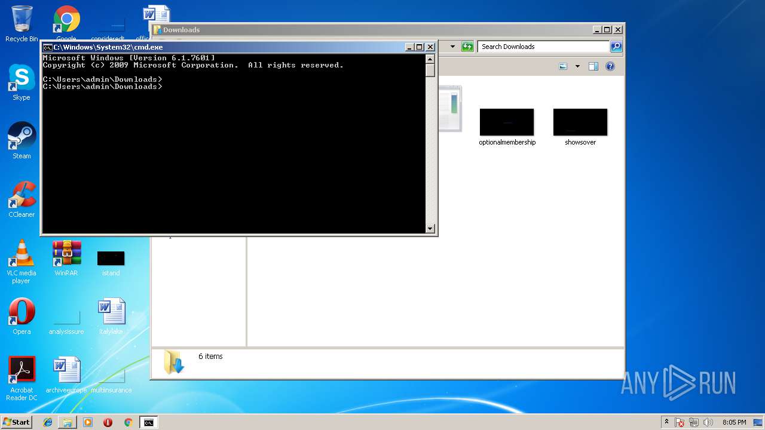The width and height of the screenshot is (765, 430).
Task: Open the Action Center flag tray icon
Action: pyautogui.click(x=680, y=422)
